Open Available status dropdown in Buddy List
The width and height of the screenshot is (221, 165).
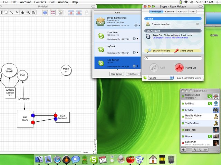click(x=191, y=98)
